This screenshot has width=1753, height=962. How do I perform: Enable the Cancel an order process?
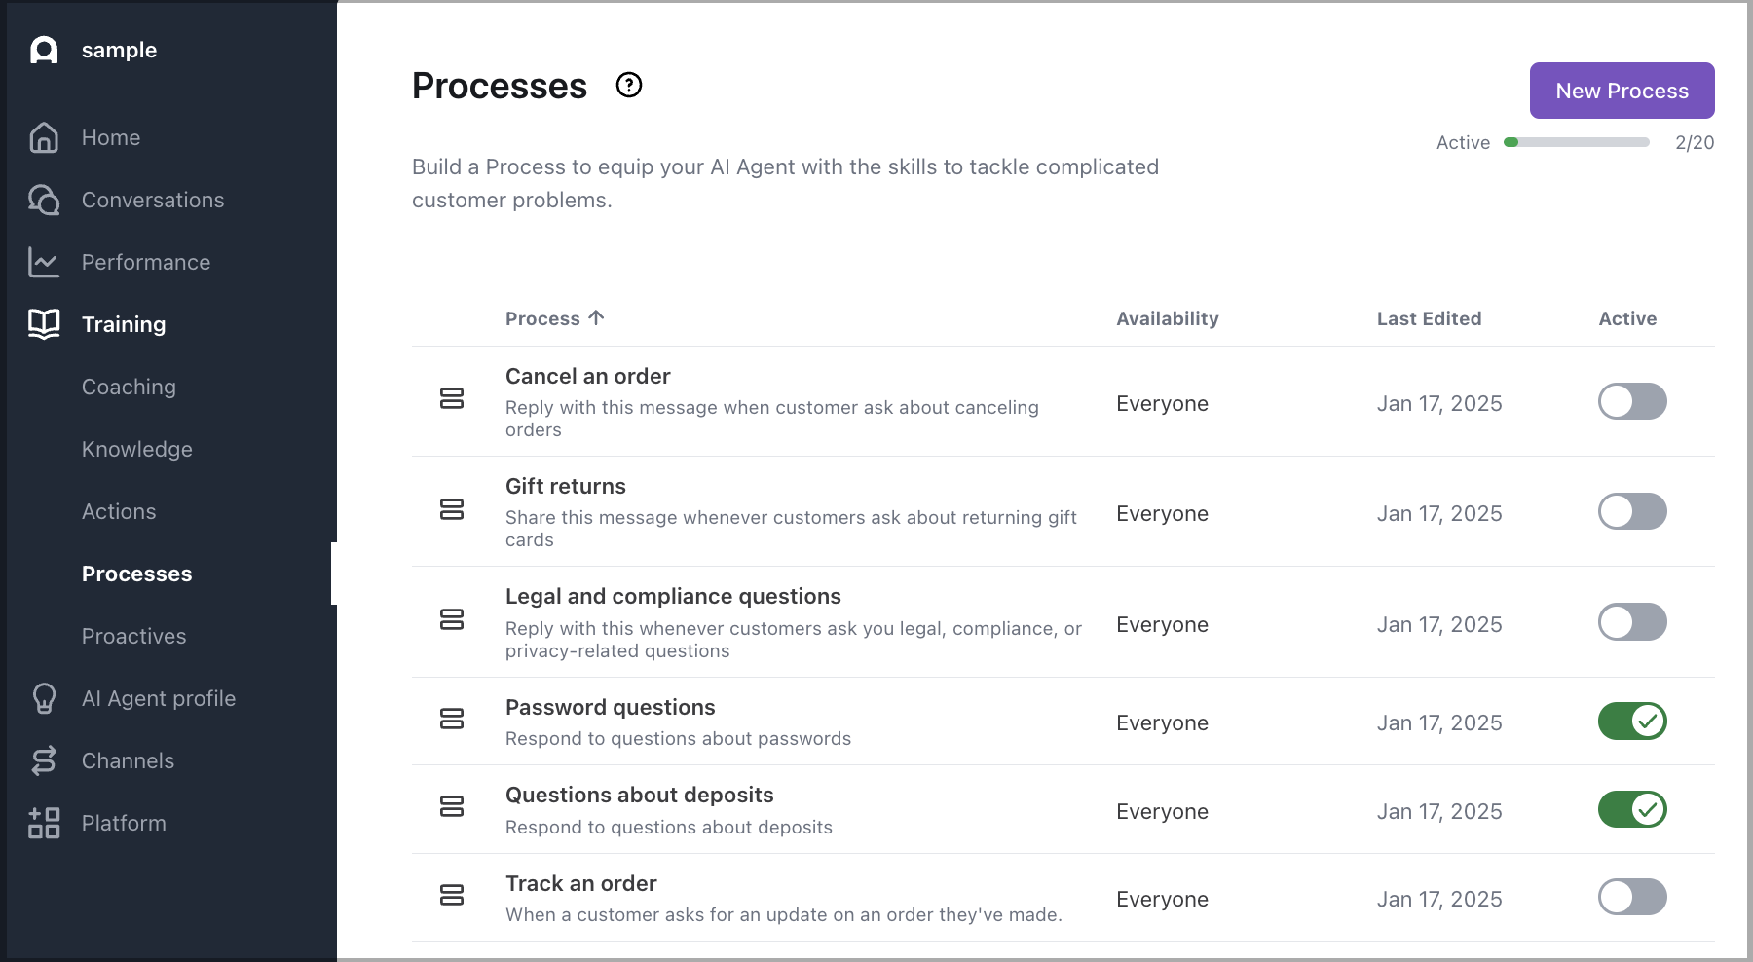(x=1631, y=401)
